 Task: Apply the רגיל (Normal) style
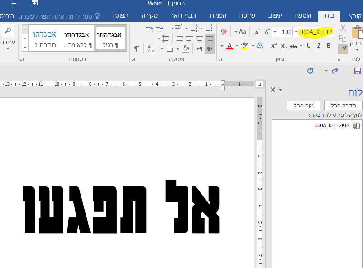(110, 38)
